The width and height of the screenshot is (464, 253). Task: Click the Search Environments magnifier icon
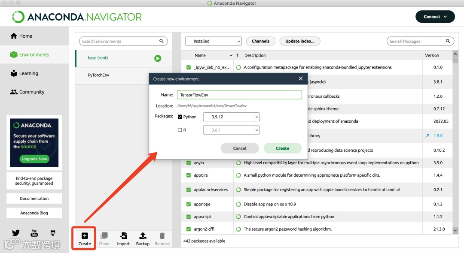(x=161, y=41)
